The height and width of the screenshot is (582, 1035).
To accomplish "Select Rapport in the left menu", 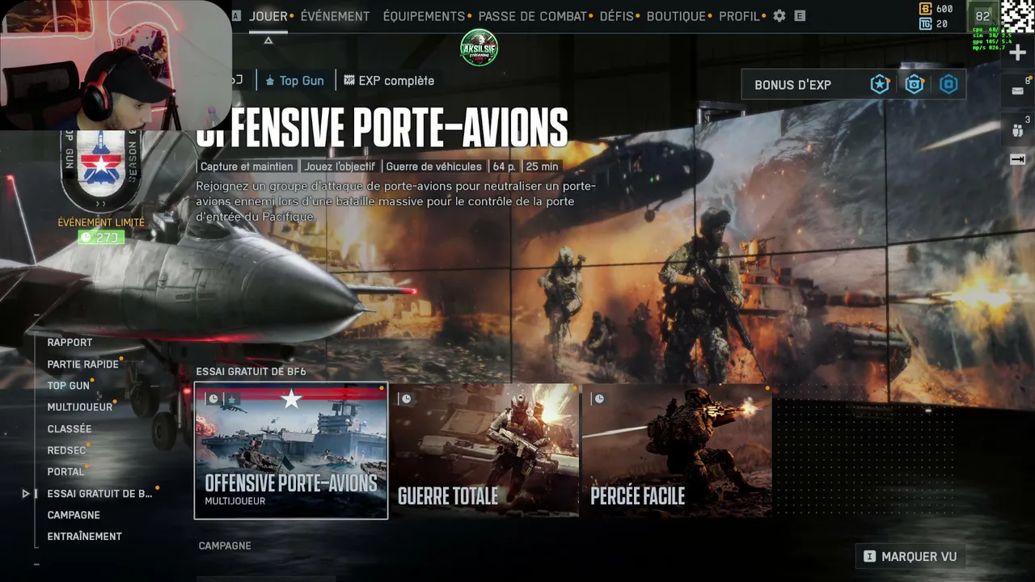I will point(70,343).
